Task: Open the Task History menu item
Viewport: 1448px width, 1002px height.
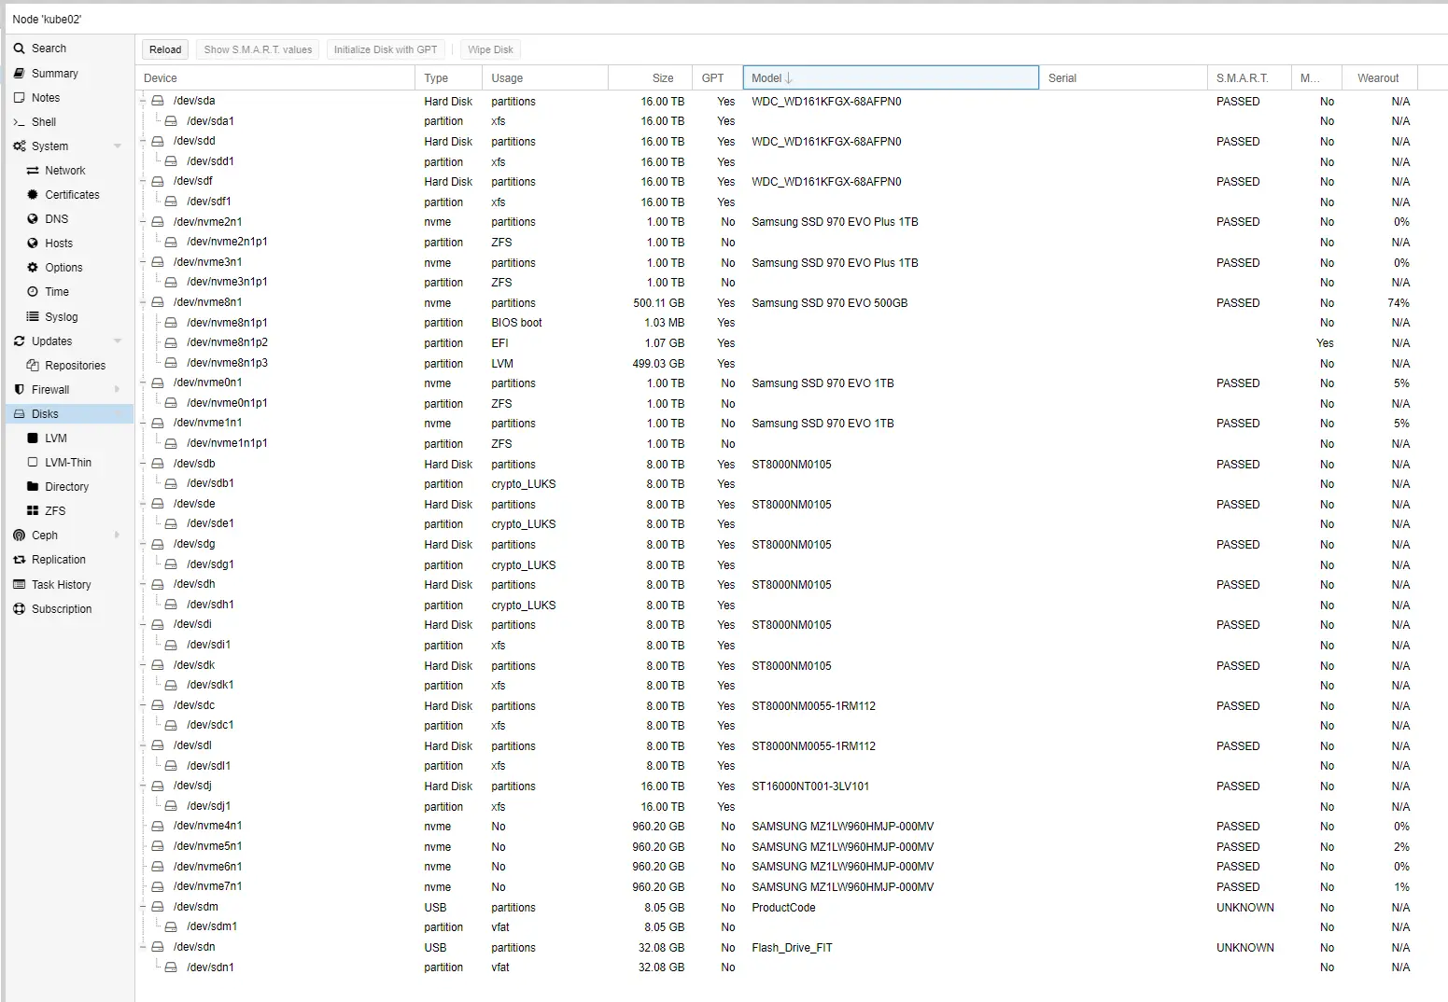Action: pyautogui.click(x=61, y=585)
